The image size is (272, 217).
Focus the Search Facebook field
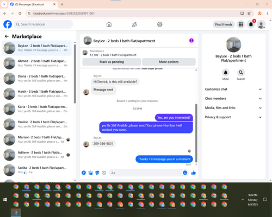44,24
